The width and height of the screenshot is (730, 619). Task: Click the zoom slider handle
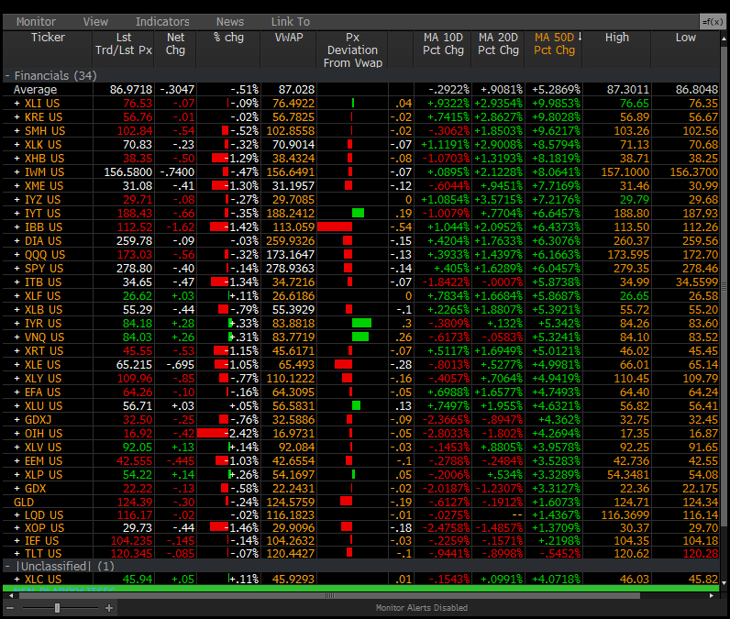click(57, 608)
